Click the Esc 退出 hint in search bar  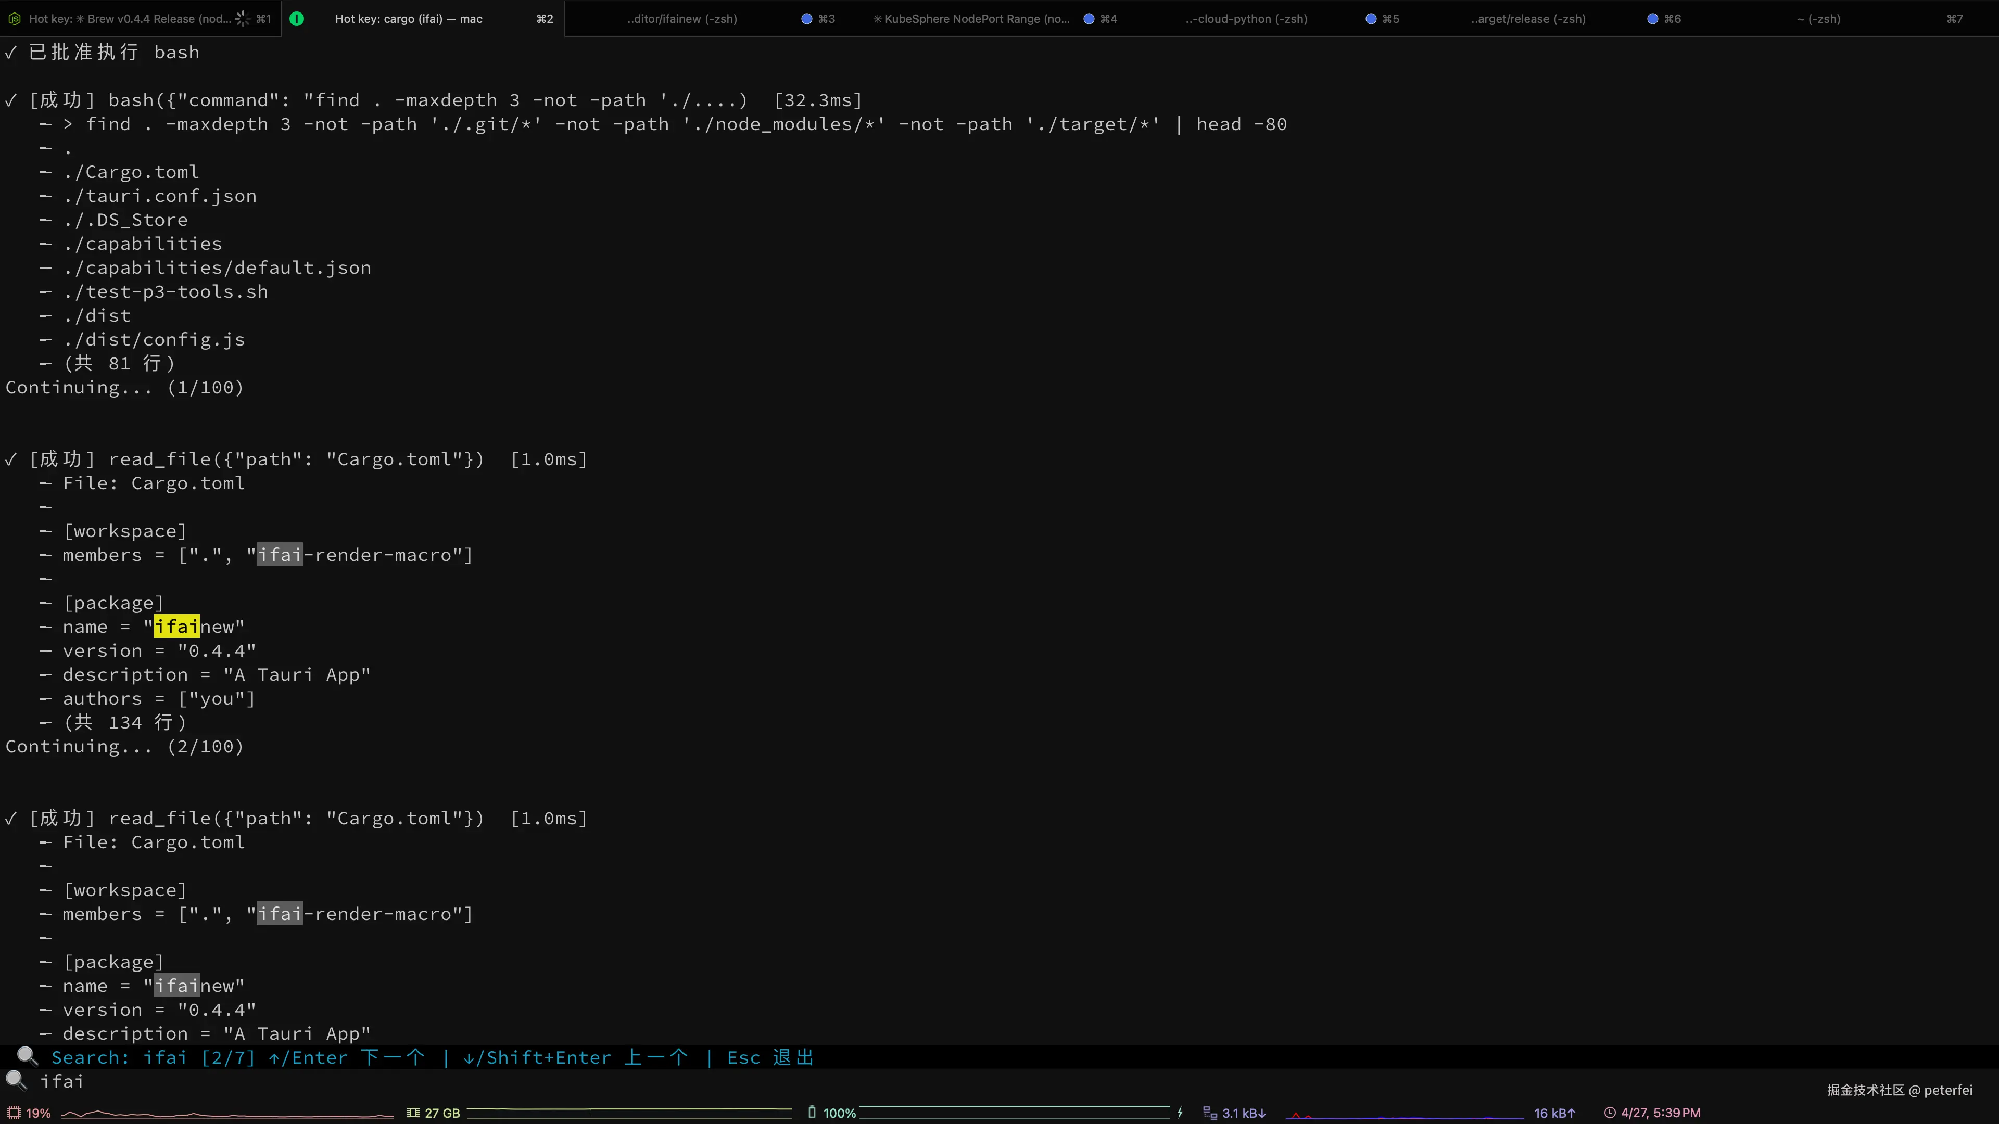[x=770, y=1057]
